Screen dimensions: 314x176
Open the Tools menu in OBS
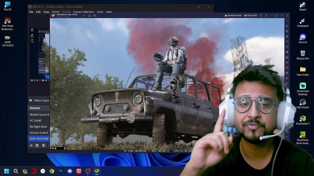click(x=100, y=12)
